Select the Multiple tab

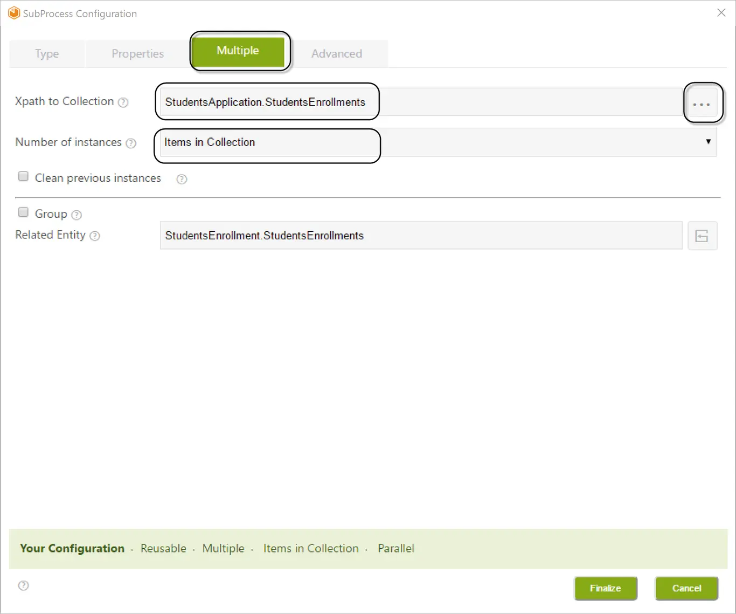(x=238, y=51)
